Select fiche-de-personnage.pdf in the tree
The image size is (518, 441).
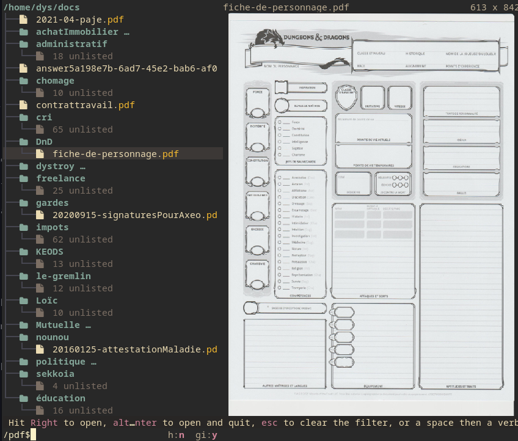tap(115, 154)
